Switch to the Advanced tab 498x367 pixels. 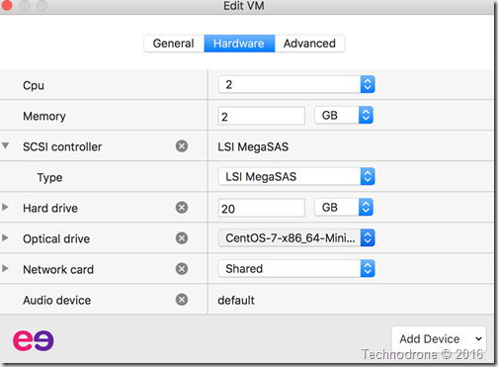coord(309,44)
